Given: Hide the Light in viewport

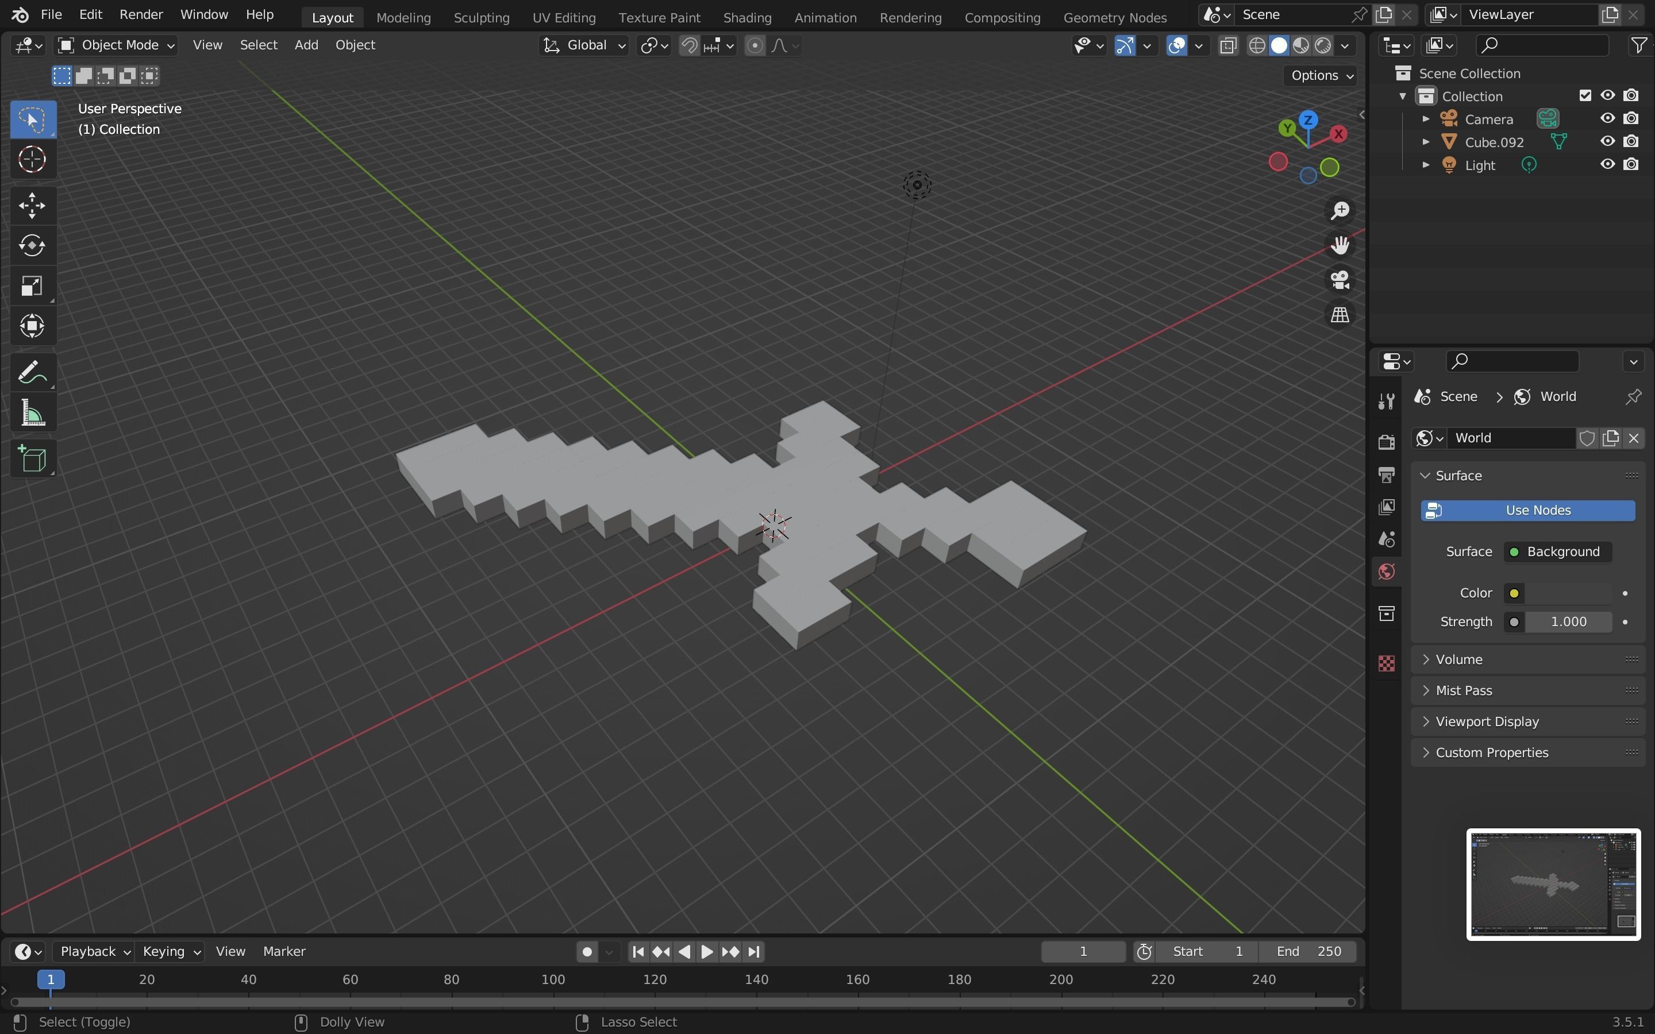Looking at the screenshot, I should (1607, 165).
